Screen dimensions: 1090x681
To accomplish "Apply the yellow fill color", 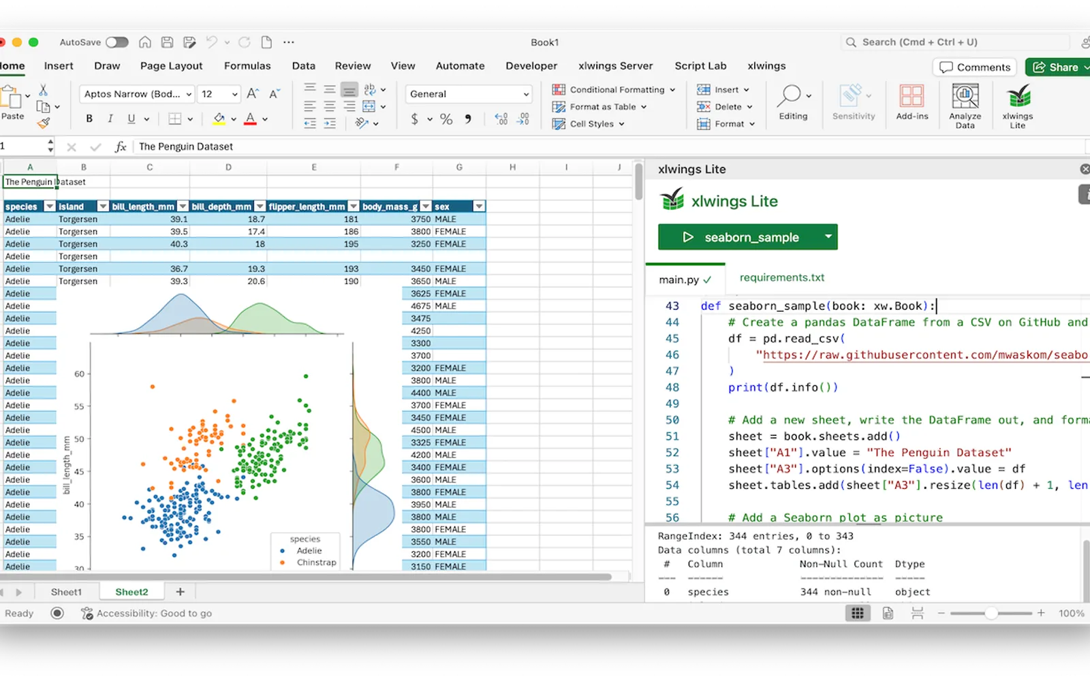I will (x=219, y=118).
